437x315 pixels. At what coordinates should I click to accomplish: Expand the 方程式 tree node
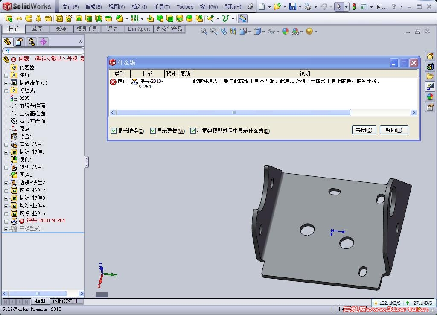[x=6, y=91]
